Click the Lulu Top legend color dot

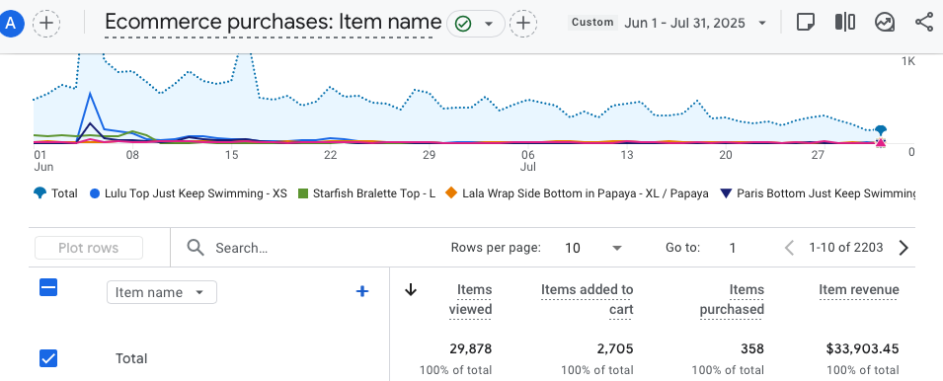point(95,193)
